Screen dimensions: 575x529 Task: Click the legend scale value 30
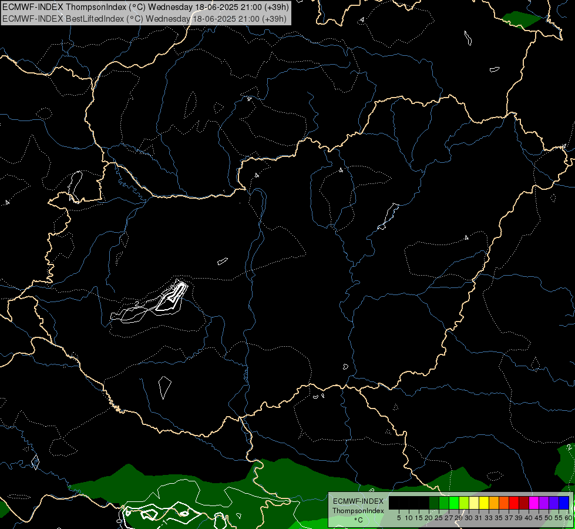point(468,518)
